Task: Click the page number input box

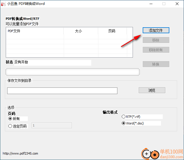Action: pos(52,125)
